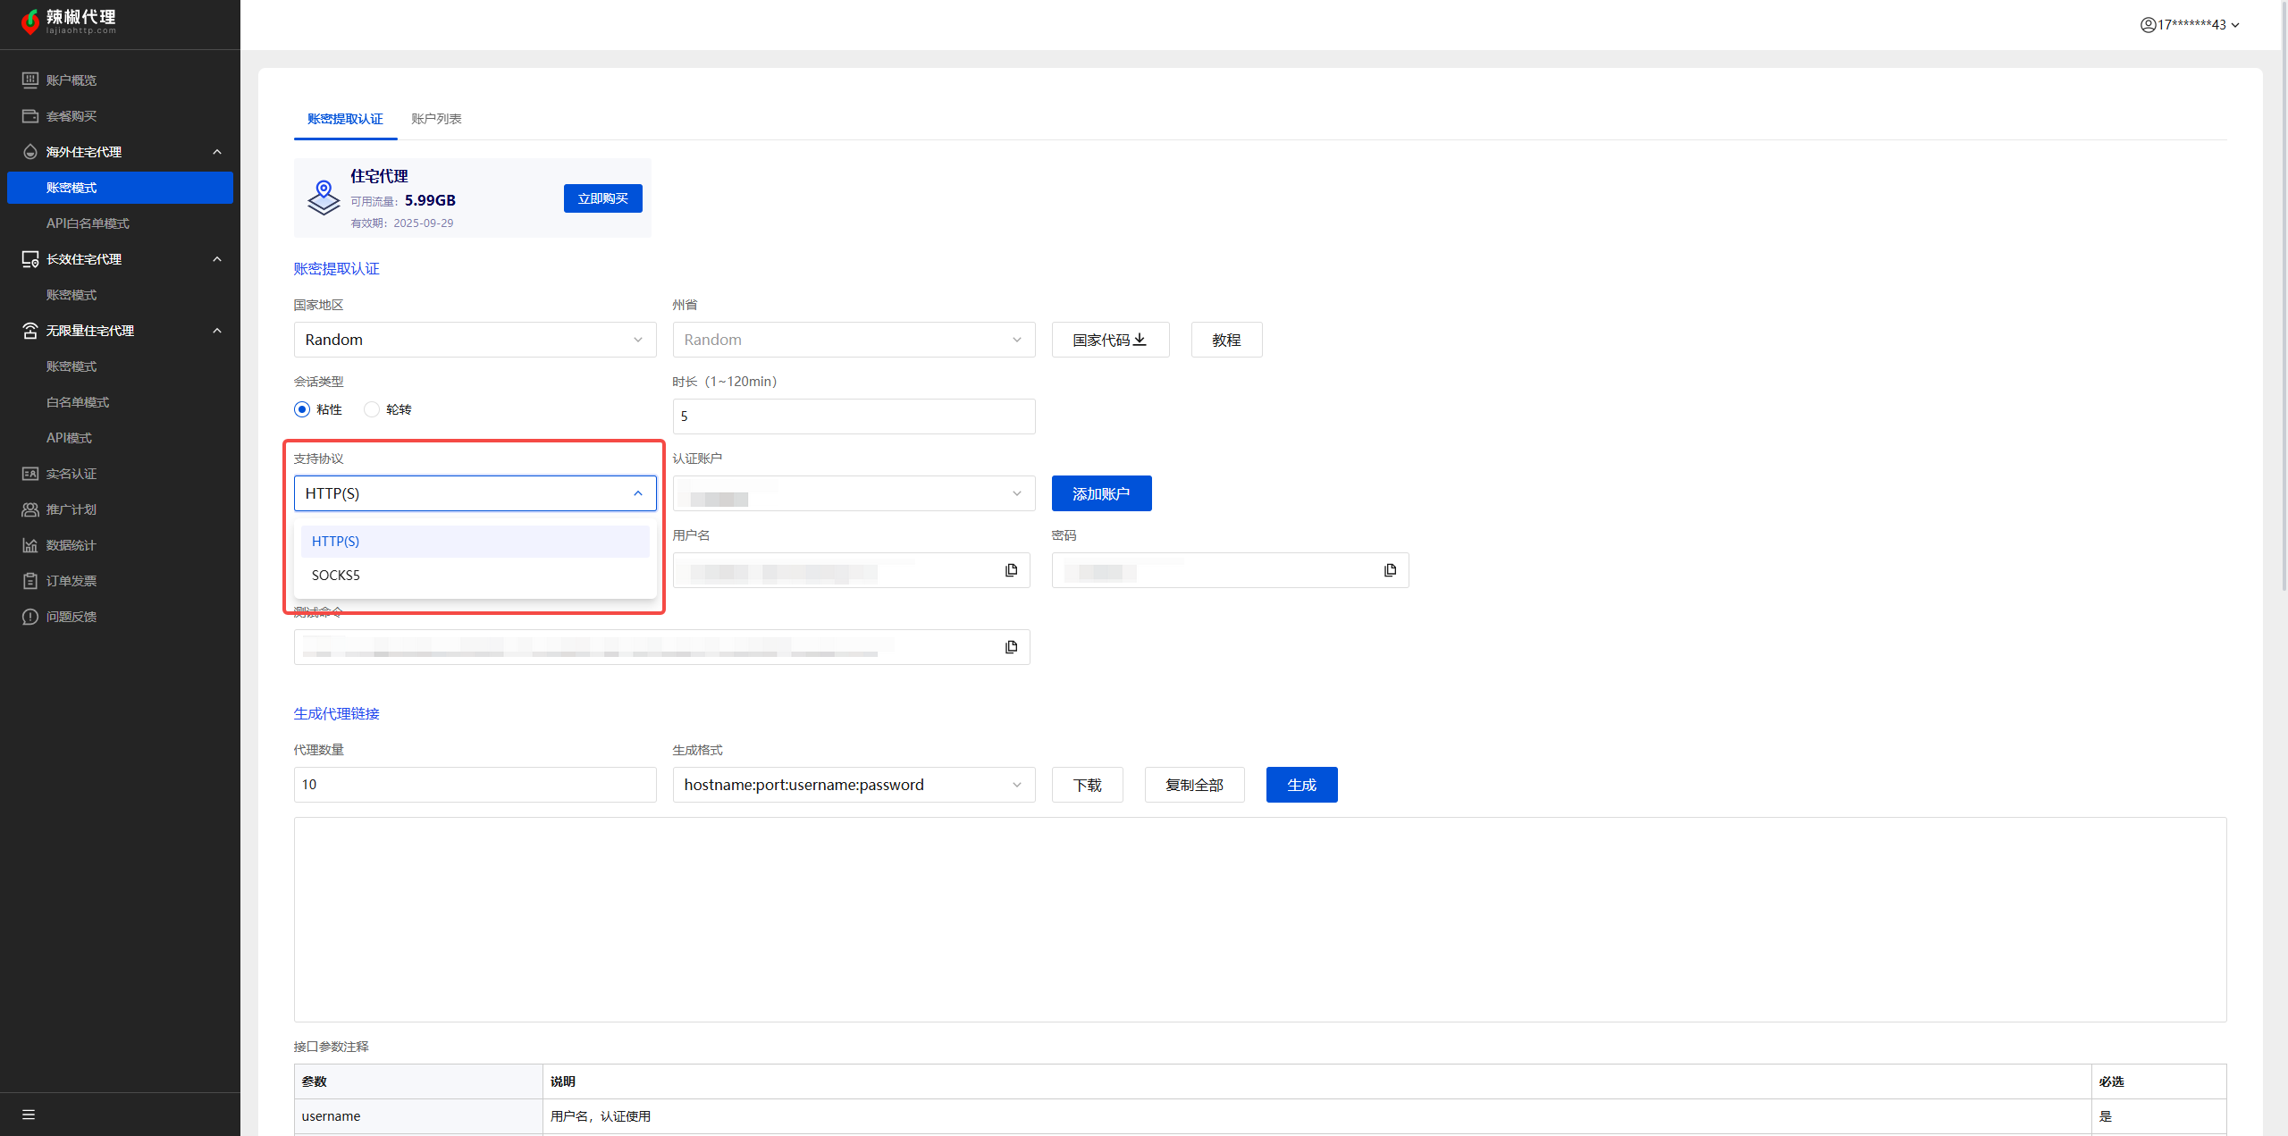Click the 添加账户 button

(x=1101, y=493)
